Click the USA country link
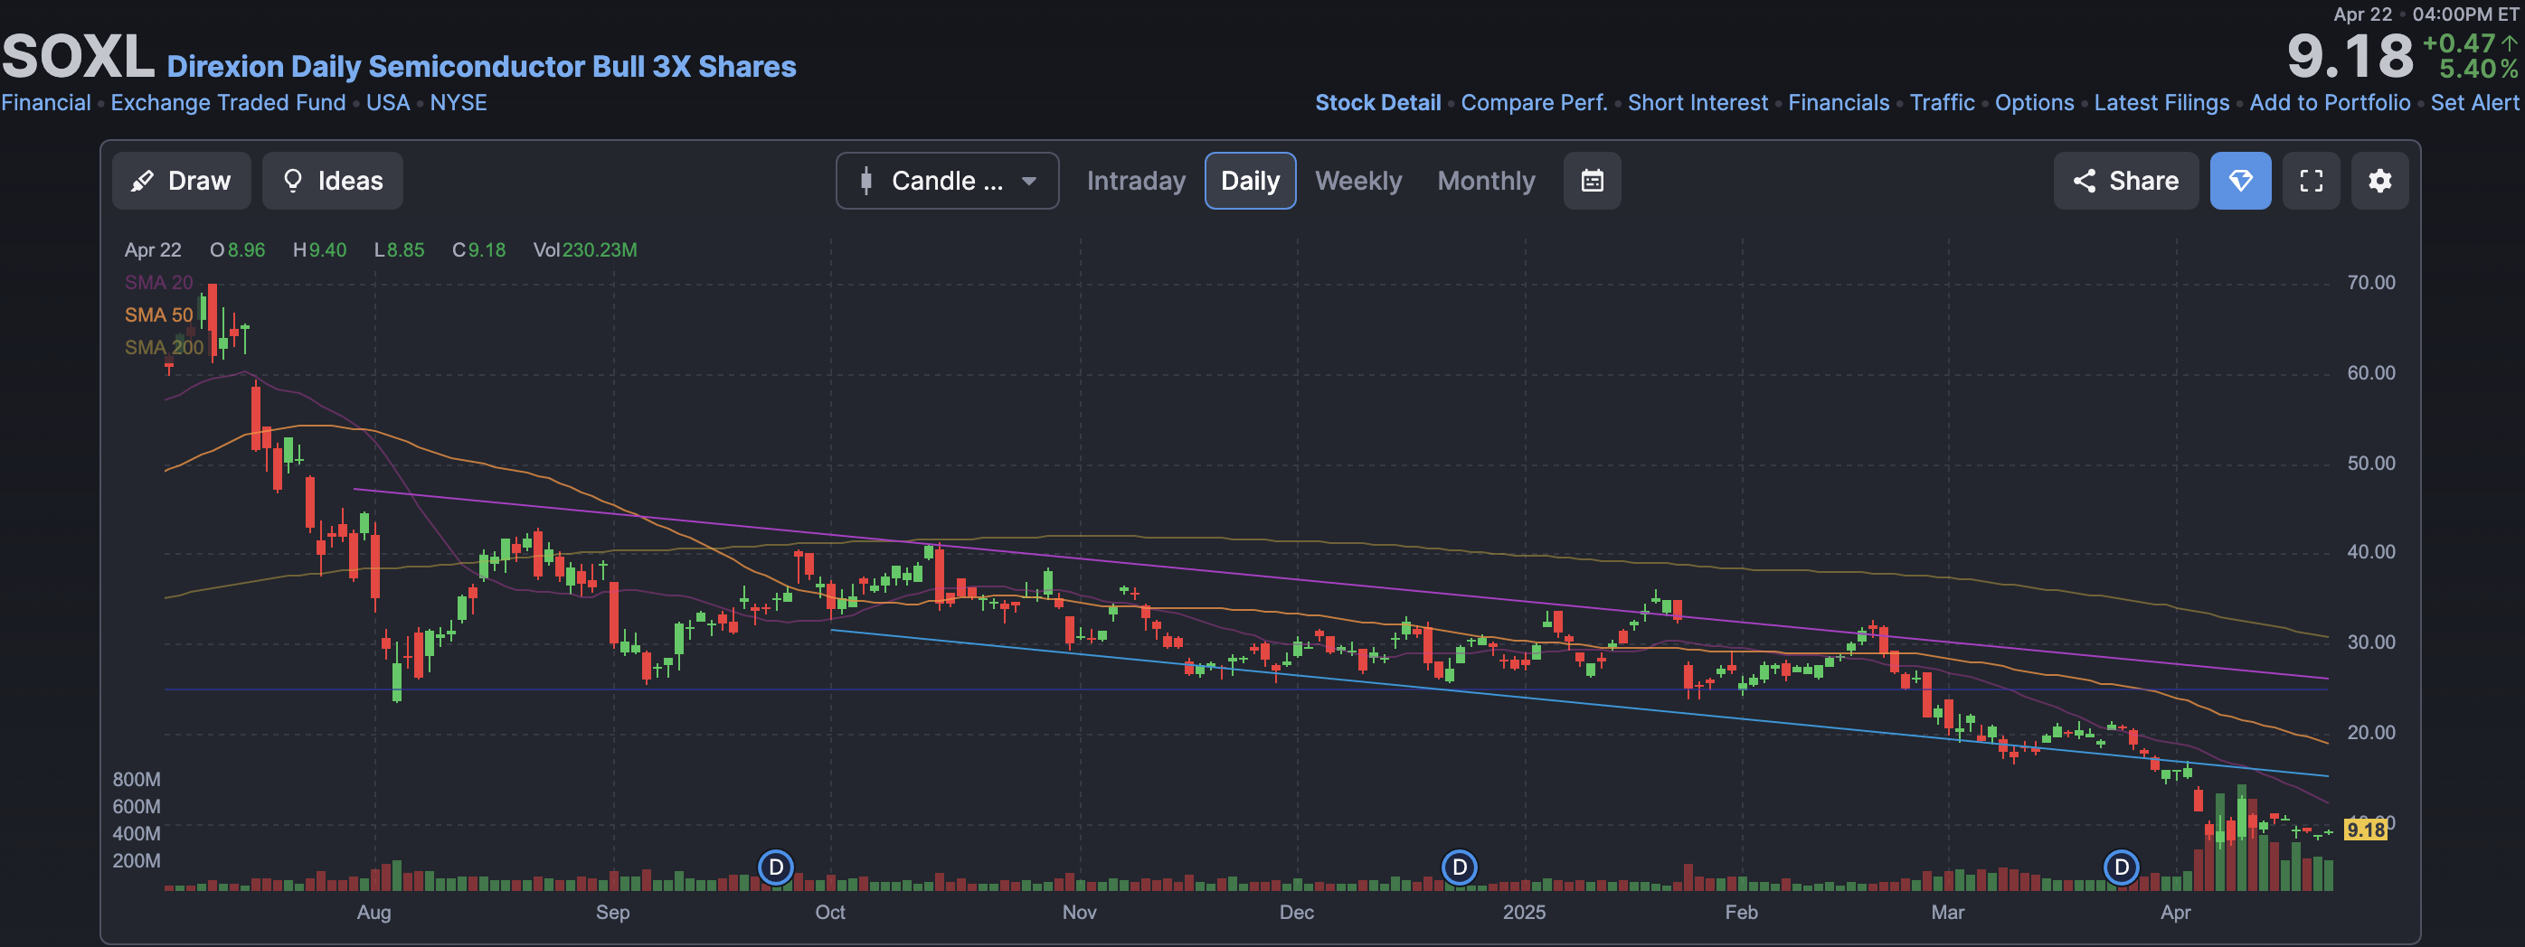2525x947 pixels. coord(388,103)
